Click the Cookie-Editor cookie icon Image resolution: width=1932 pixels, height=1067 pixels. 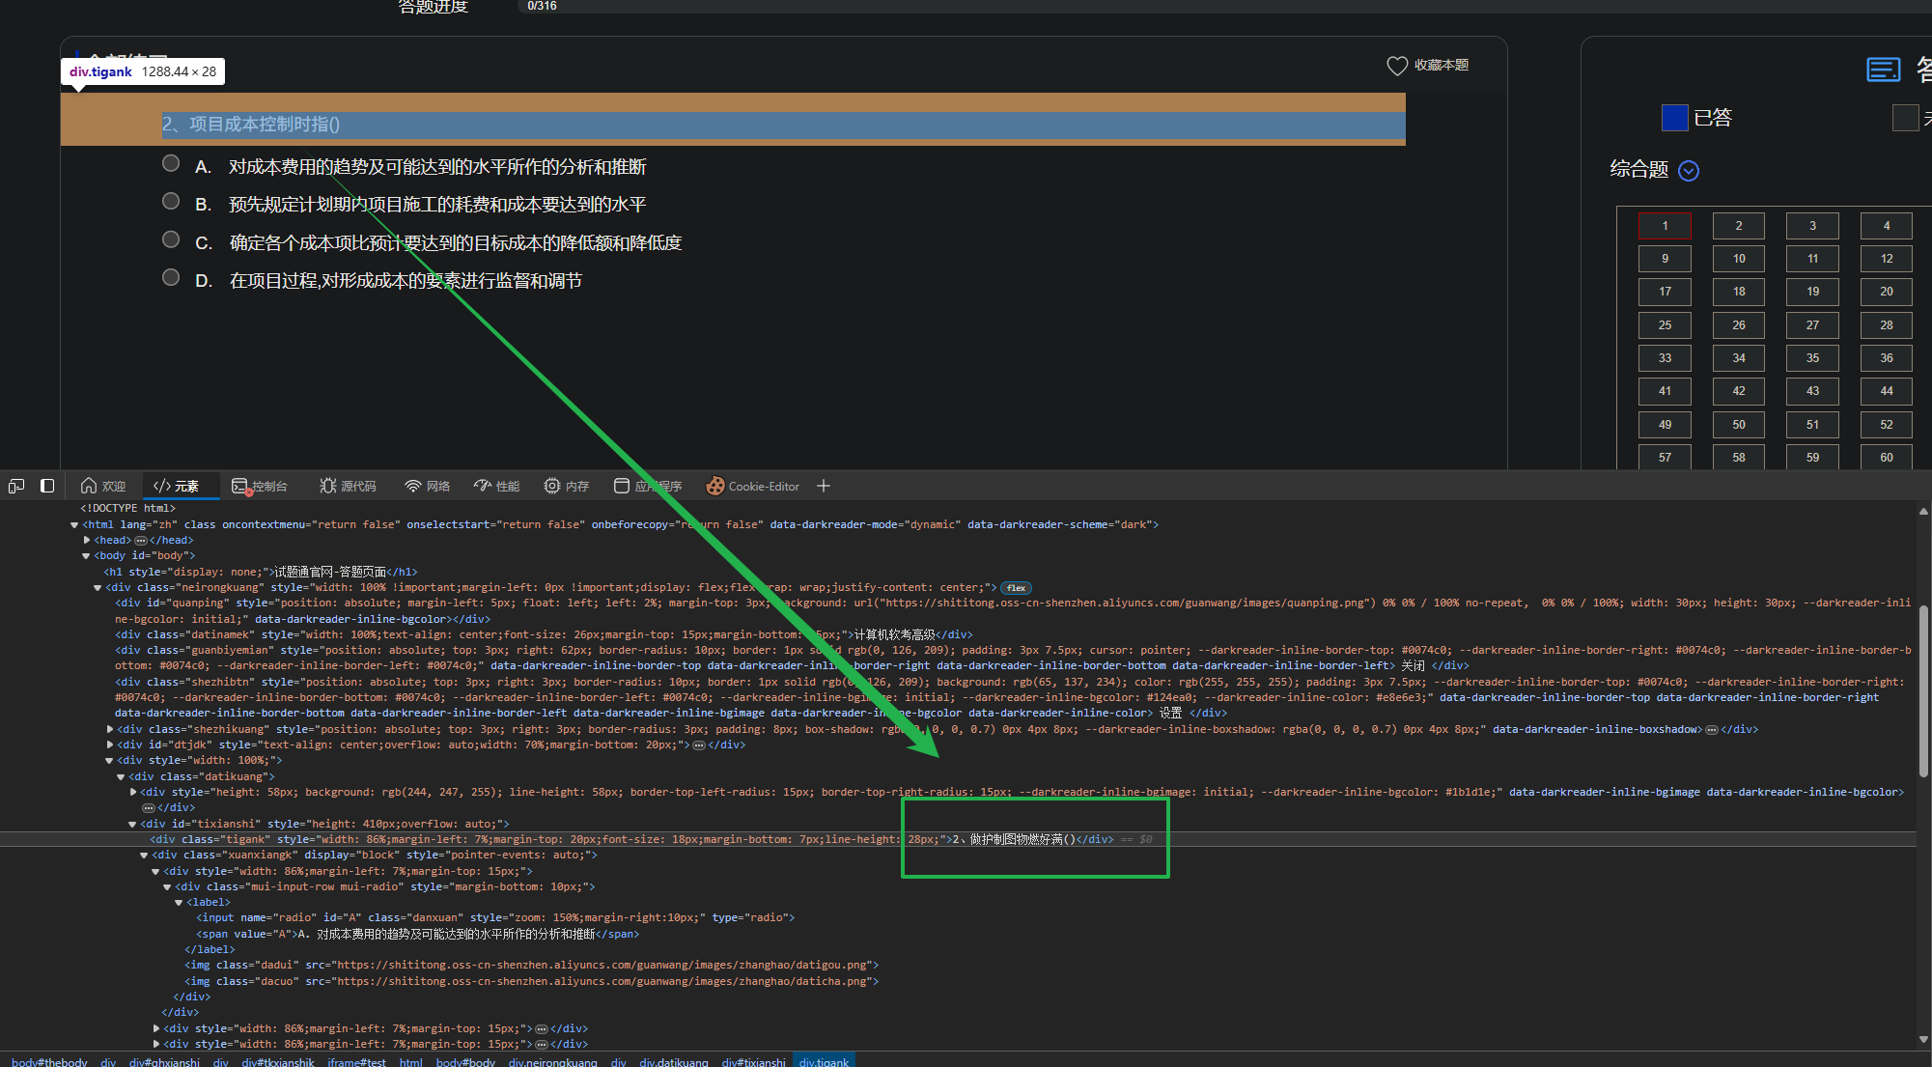pyautogui.click(x=715, y=486)
